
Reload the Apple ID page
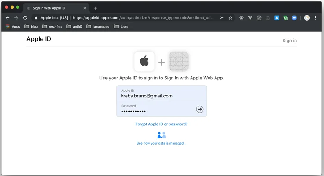tap(25, 18)
